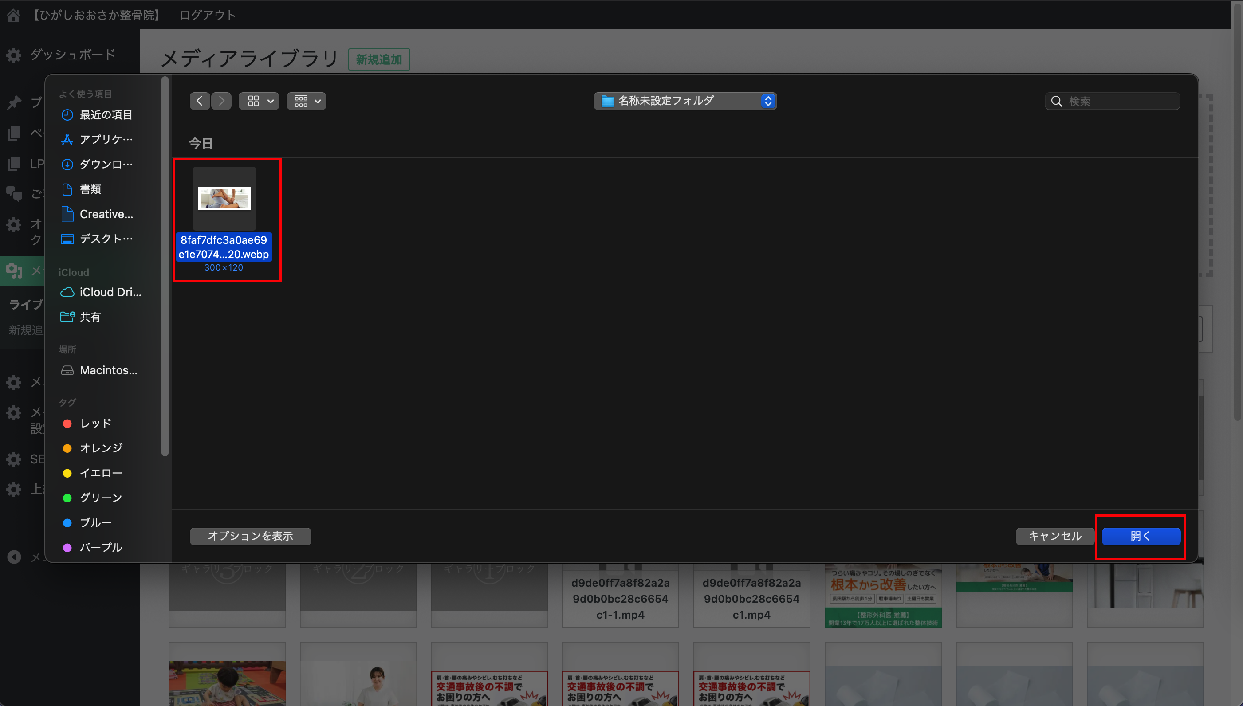The height and width of the screenshot is (706, 1243).
Task: Open the group-by options dropdown
Action: coord(307,101)
